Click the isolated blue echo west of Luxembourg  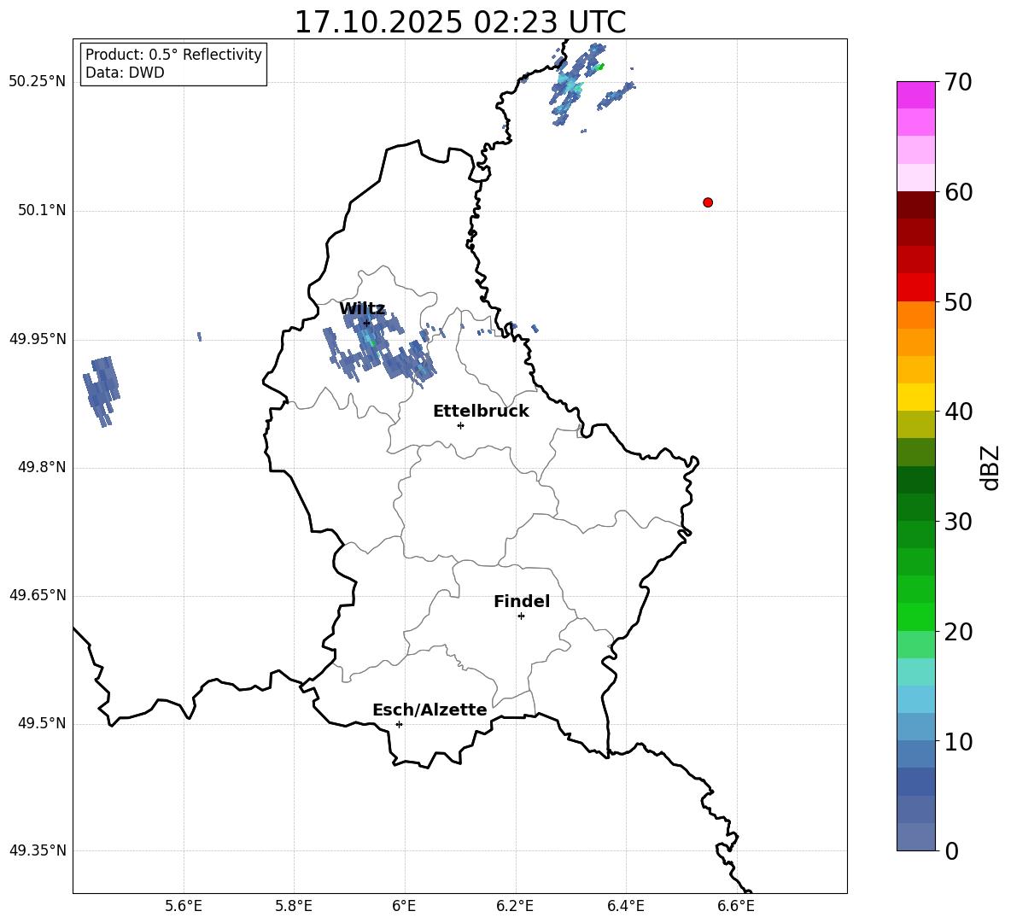tap(102, 390)
